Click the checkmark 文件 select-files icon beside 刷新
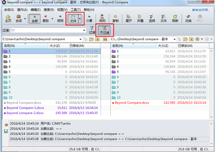This screenshot has width=215, height=152. (163, 19)
